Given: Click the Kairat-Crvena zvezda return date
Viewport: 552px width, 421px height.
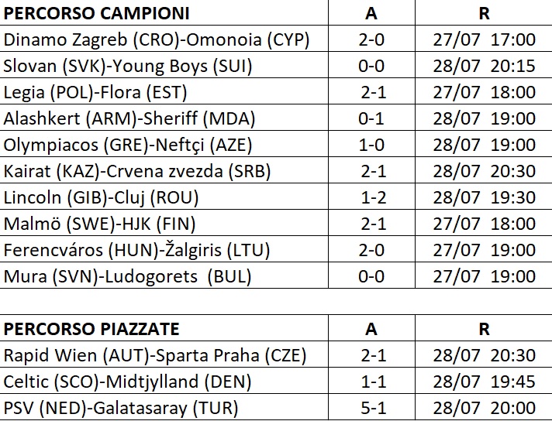Looking at the screenshot, I should [x=484, y=171].
